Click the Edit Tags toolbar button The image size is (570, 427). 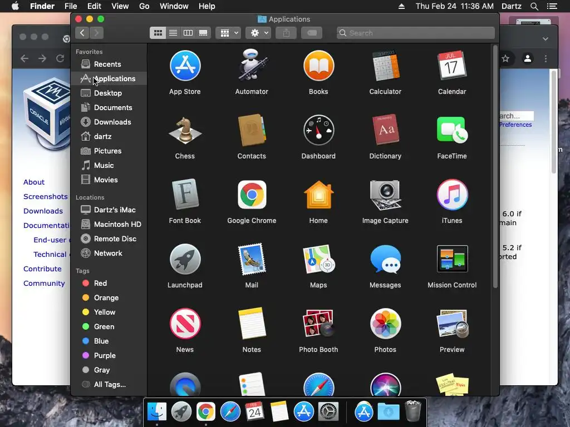(312, 33)
